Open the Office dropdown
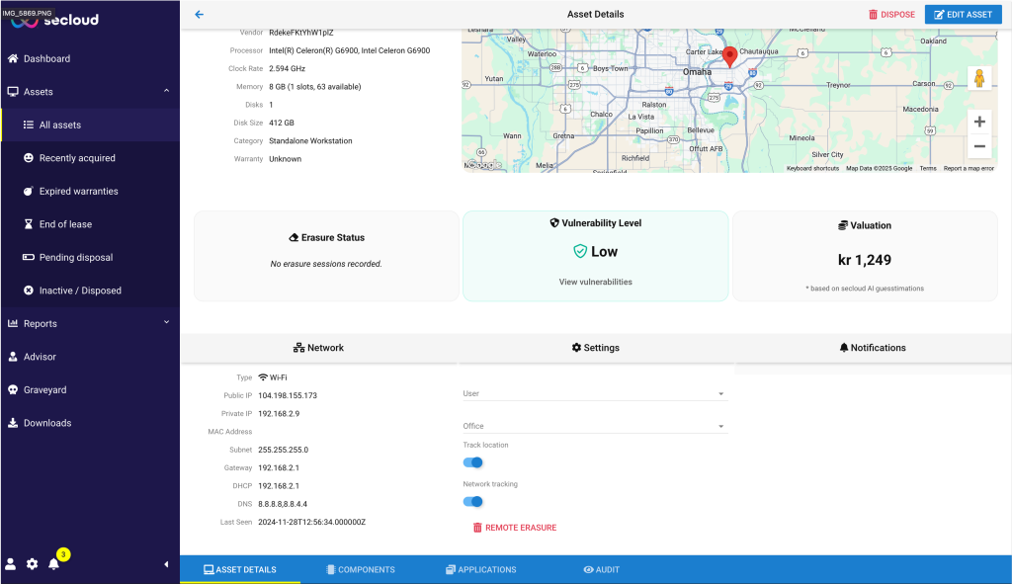1012x584 pixels. (595, 426)
